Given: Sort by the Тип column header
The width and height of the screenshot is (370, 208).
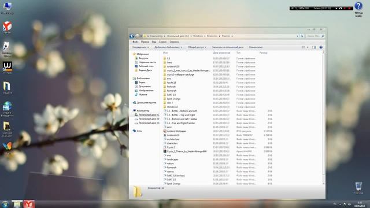Looking at the screenshot, I should 239,53.
